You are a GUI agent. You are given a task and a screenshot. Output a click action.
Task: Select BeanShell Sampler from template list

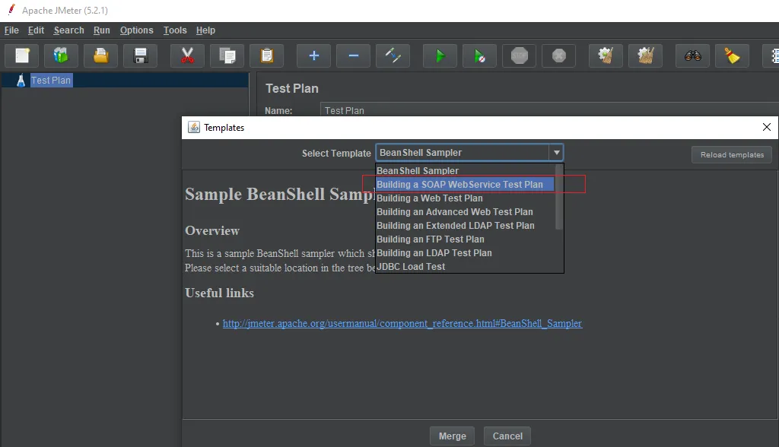(465, 170)
